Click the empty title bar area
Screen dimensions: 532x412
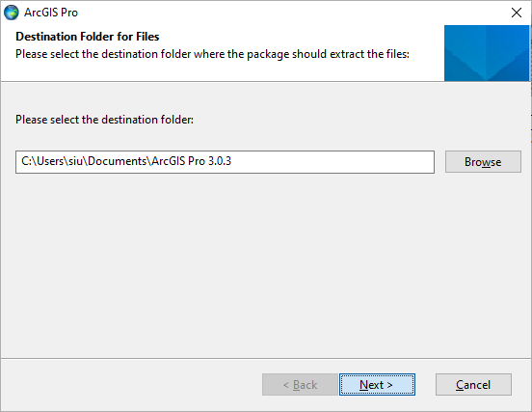[288, 13]
